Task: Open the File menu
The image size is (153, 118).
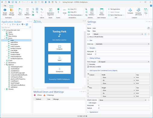Action: [5, 6]
